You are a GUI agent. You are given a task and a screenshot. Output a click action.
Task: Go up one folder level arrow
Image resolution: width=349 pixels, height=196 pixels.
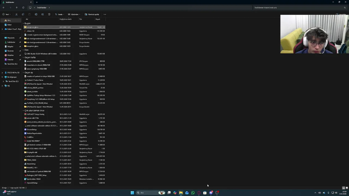point(17,8)
